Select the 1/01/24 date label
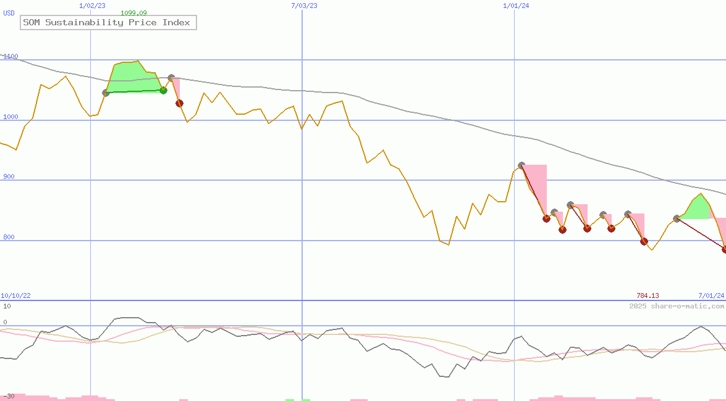Image resolution: width=726 pixels, height=401 pixels. pos(516,6)
